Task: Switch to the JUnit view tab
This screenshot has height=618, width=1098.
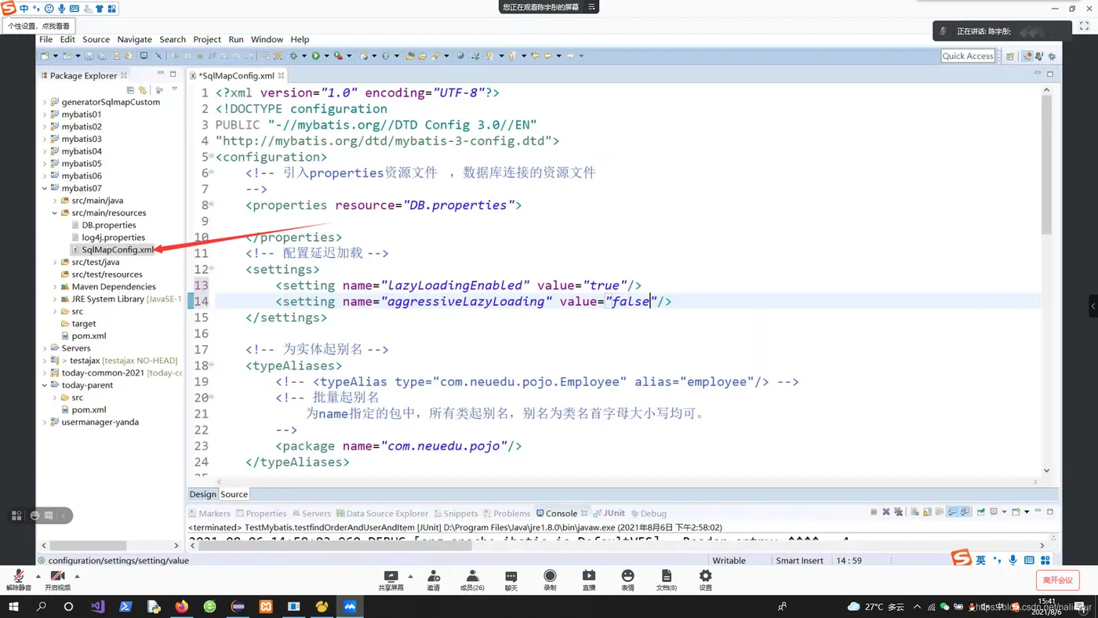Action: coord(609,514)
